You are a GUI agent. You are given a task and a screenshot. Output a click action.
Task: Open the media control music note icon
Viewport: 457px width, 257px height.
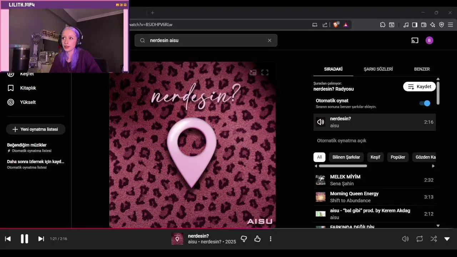tap(406, 25)
